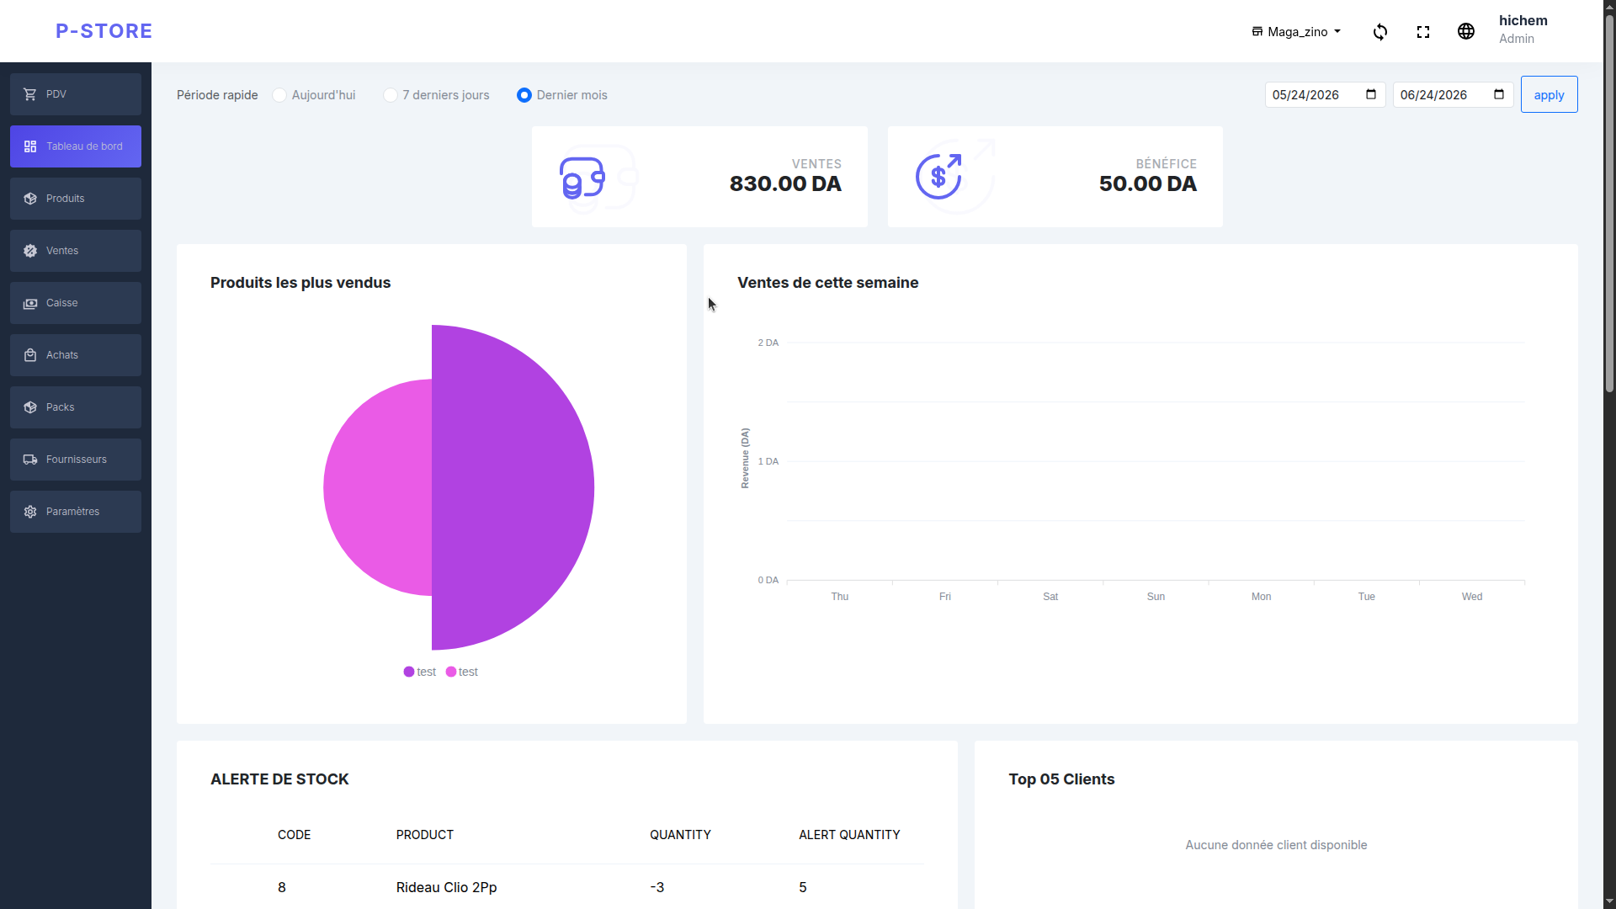Viewport: 1616px width, 909px height.
Task: Select the Dernier mois radio button
Action: pyautogui.click(x=524, y=95)
